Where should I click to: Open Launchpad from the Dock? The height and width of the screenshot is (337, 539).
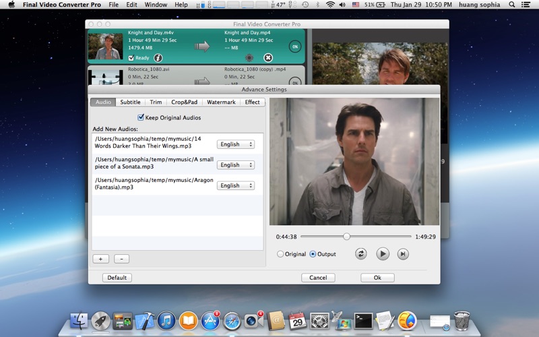click(100, 321)
